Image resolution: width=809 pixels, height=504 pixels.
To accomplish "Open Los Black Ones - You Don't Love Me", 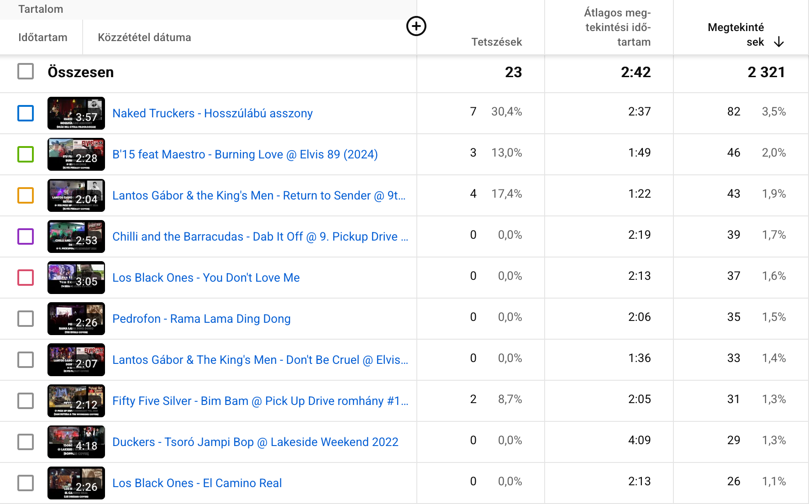I will pyautogui.click(x=206, y=278).
